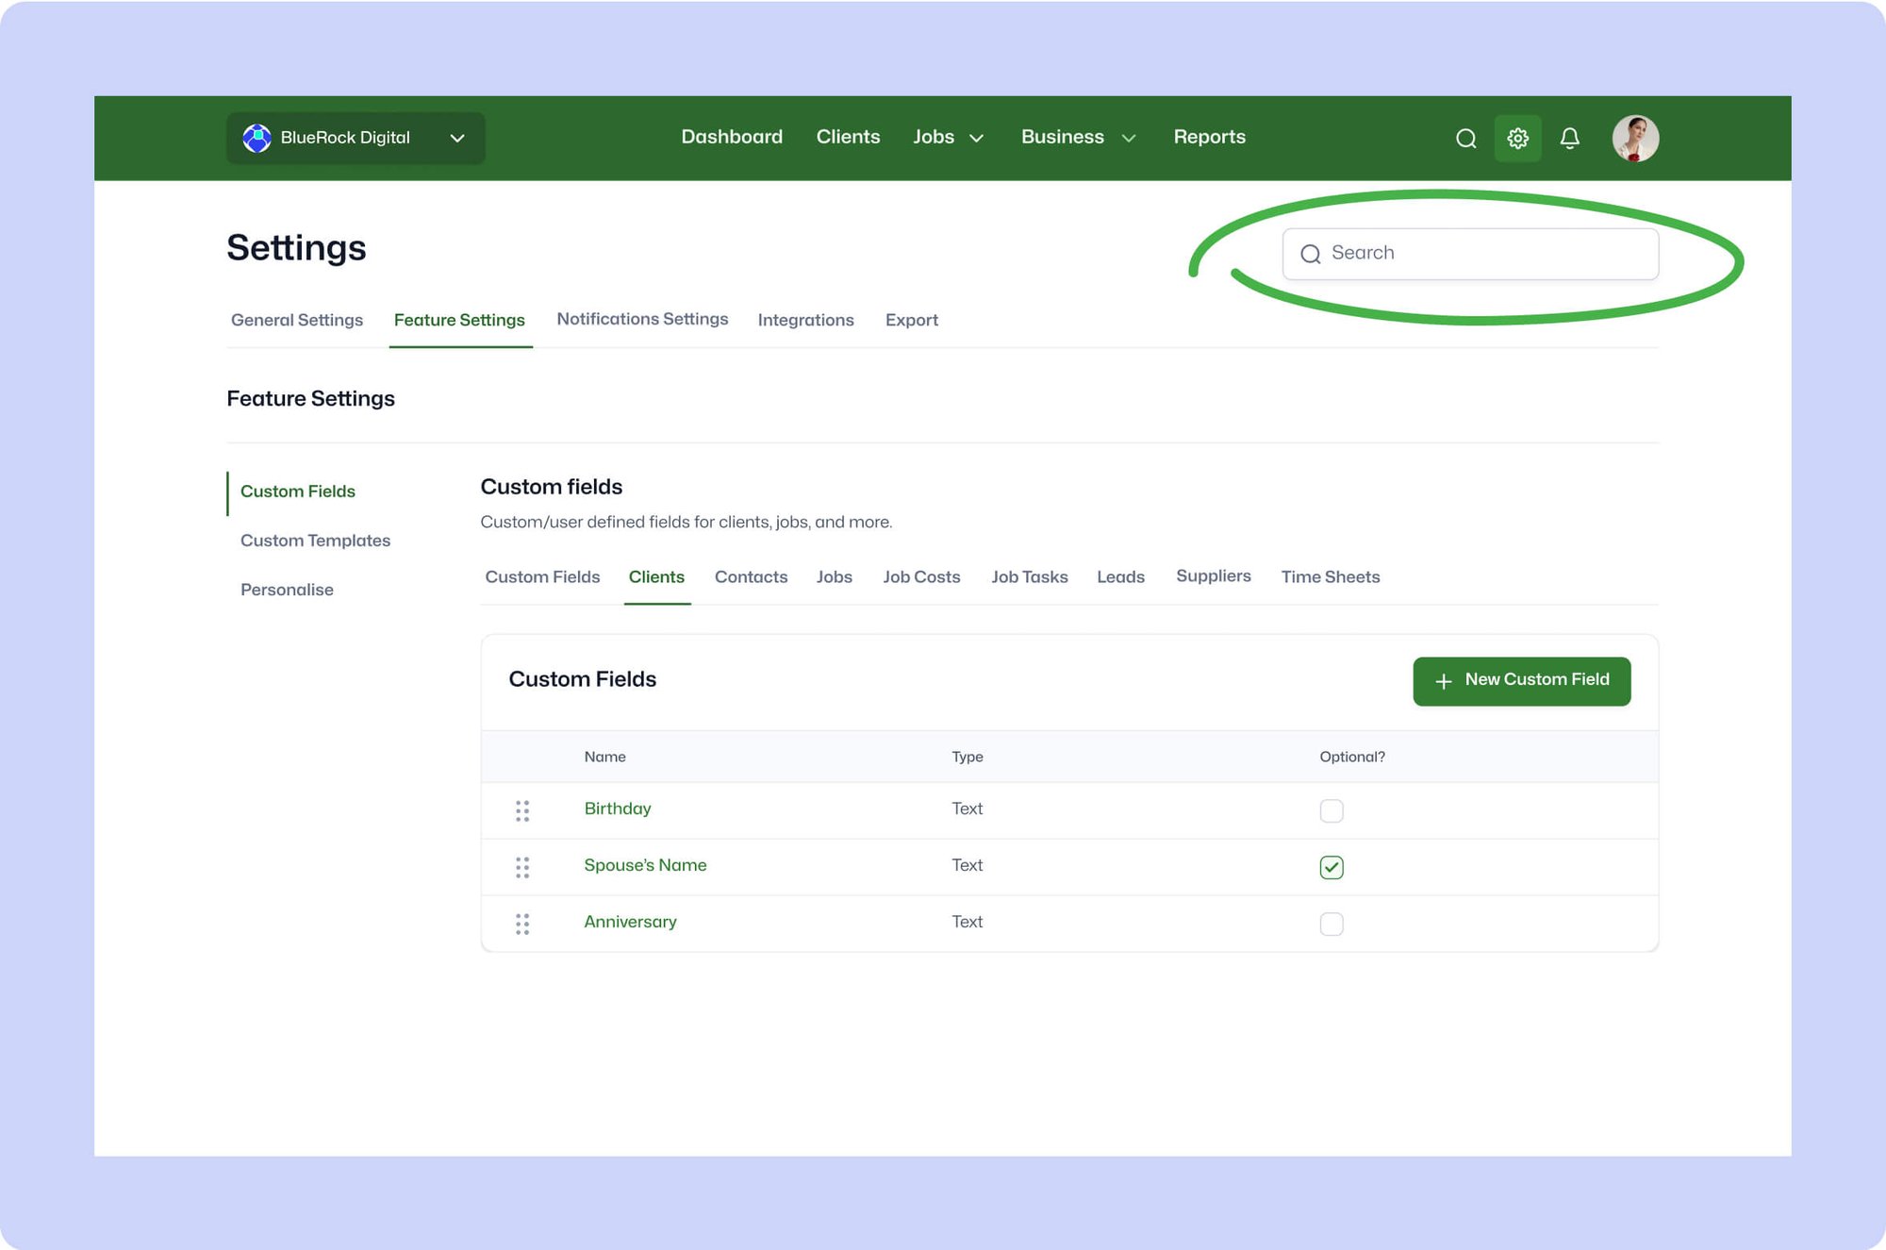The height and width of the screenshot is (1250, 1886).
Task: Click magnifier icon inside Settings search box
Action: (x=1310, y=254)
